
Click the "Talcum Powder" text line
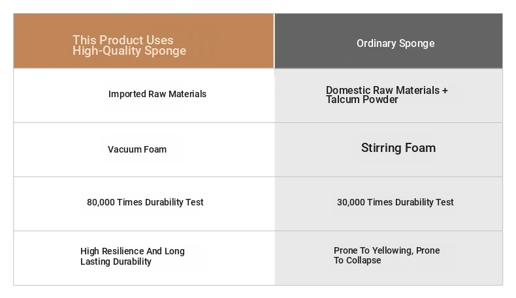(362, 100)
